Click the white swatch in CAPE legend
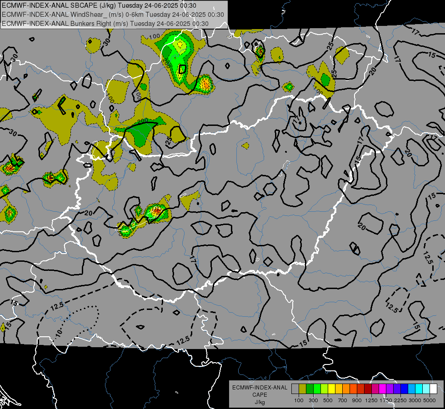This screenshot has height=409, width=445. pos(433,389)
